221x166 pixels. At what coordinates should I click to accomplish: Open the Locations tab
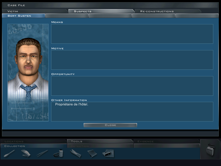pos(33,141)
